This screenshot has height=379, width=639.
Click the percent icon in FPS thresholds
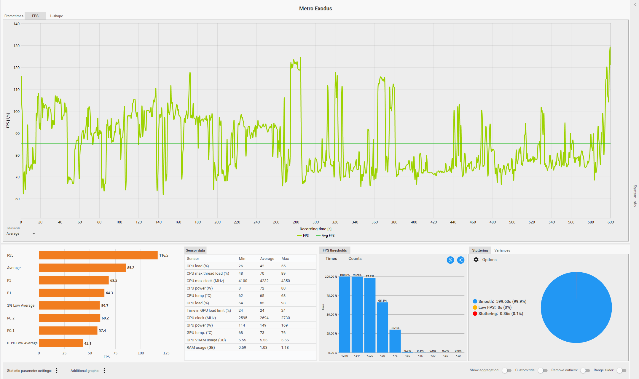tap(450, 260)
